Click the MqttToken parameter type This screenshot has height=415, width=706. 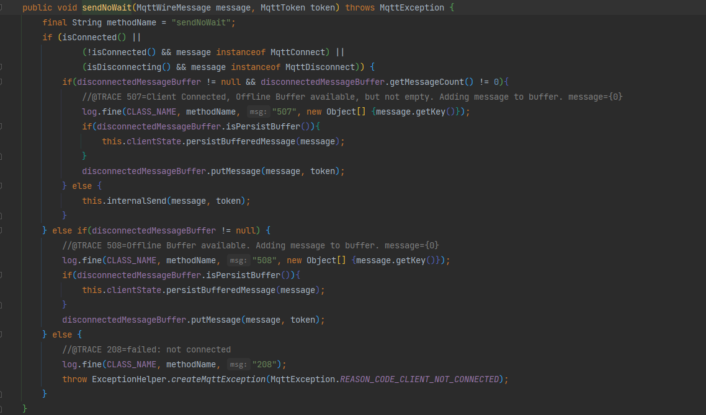pos(283,7)
